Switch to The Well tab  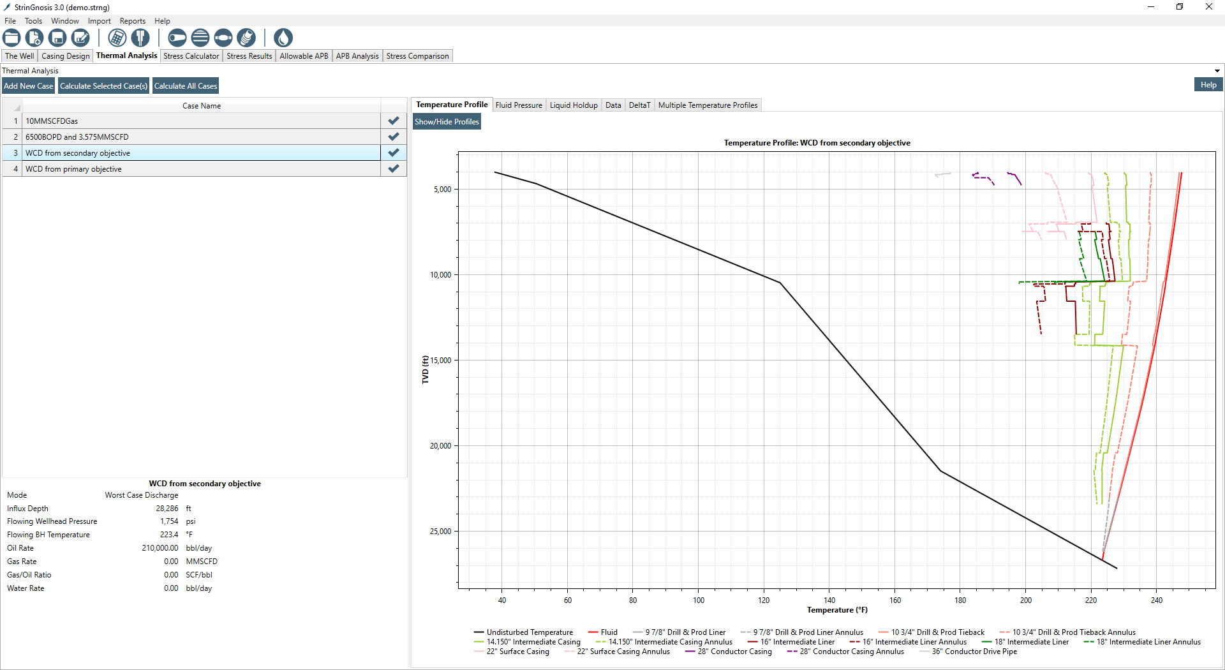pos(20,56)
